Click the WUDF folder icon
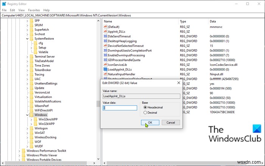This screenshot has height=166, width=265. [x=31, y=146]
